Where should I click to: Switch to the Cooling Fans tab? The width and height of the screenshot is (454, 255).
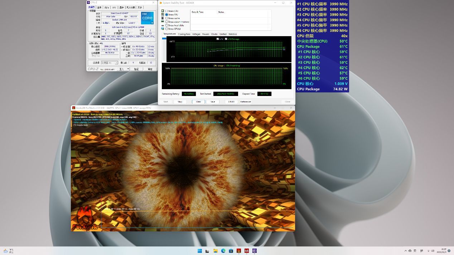[184, 34]
